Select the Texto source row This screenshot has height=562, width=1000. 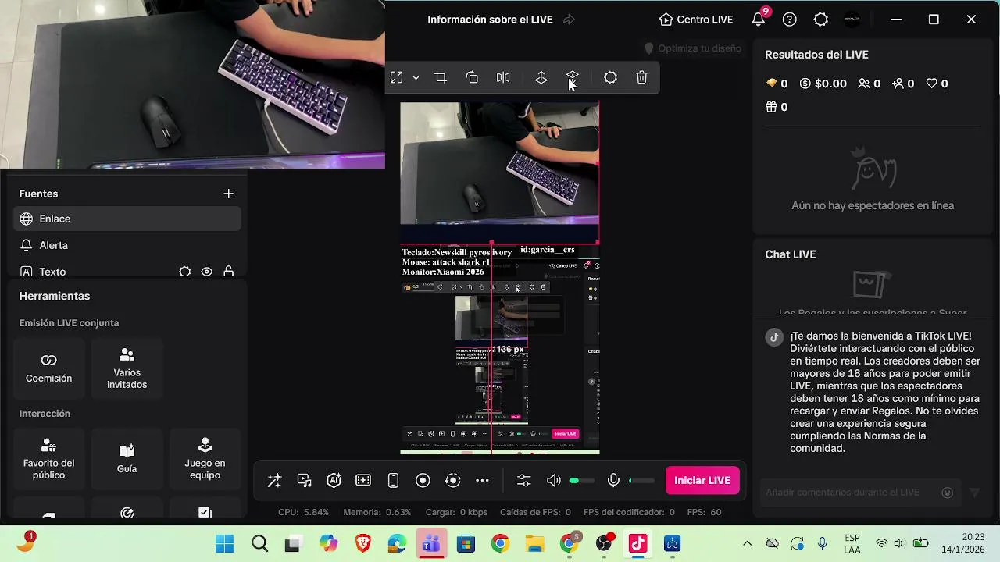pos(127,270)
